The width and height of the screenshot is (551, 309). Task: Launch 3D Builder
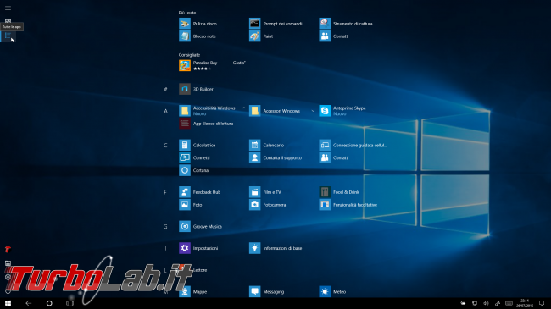coord(196,89)
